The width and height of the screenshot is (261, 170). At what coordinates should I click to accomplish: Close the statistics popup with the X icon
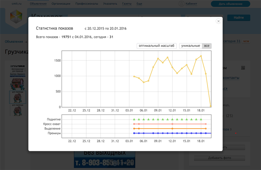click(x=218, y=21)
